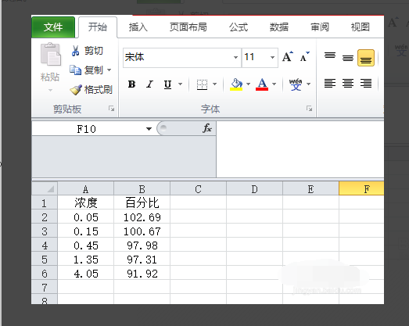
Task: Expand the Copy (复制) dropdown arrow
Action: click(109, 70)
